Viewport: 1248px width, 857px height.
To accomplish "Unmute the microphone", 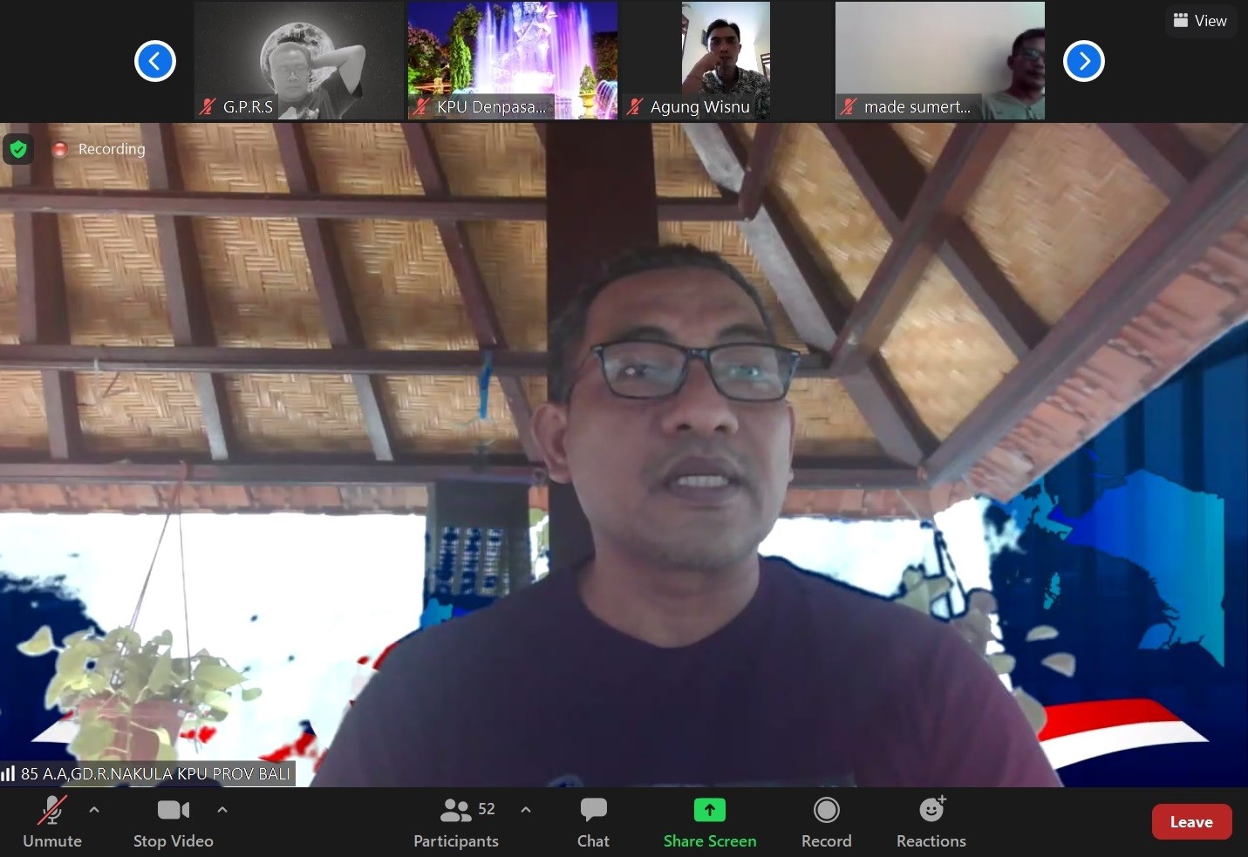I will tap(51, 821).
